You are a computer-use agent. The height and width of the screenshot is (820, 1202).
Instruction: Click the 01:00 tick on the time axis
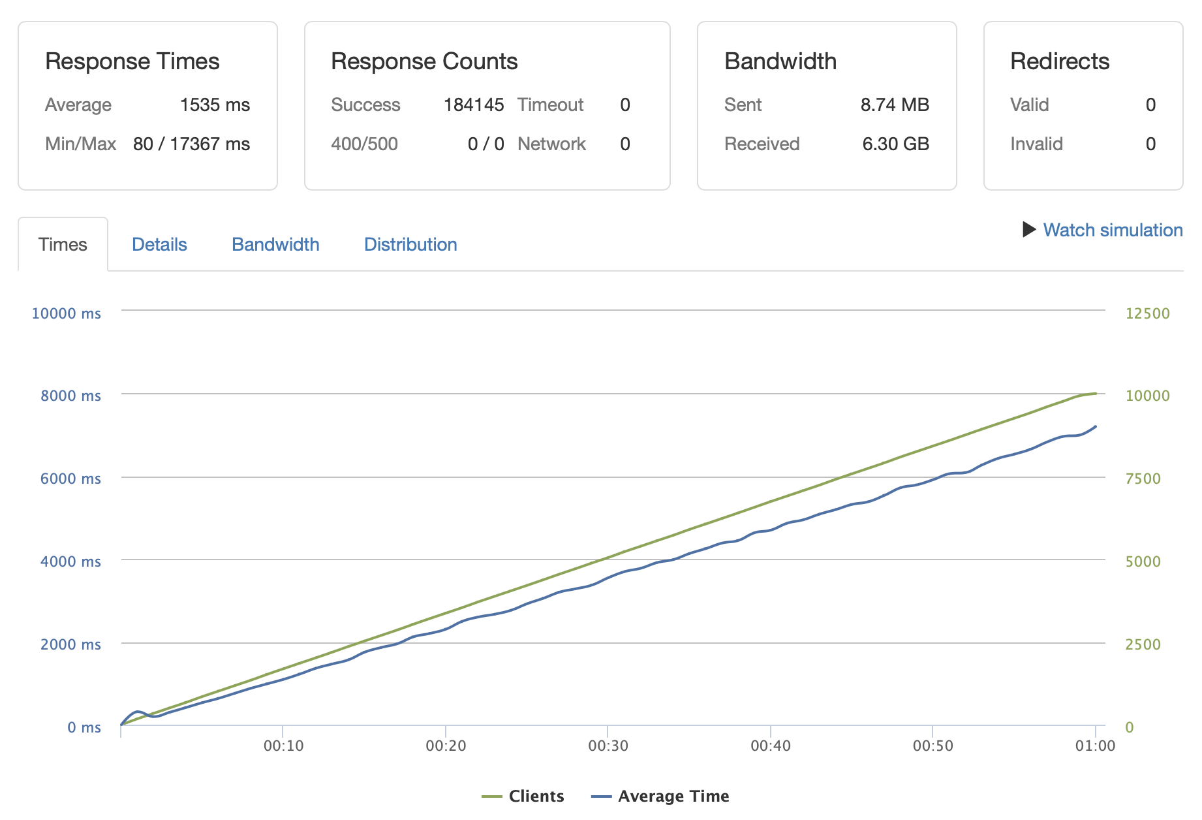[x=1095, y=746]
